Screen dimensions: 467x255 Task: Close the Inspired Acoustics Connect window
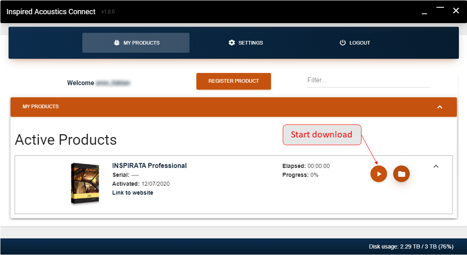click(456, 11)
